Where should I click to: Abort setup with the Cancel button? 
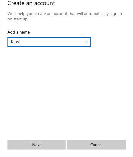point(96,145)
